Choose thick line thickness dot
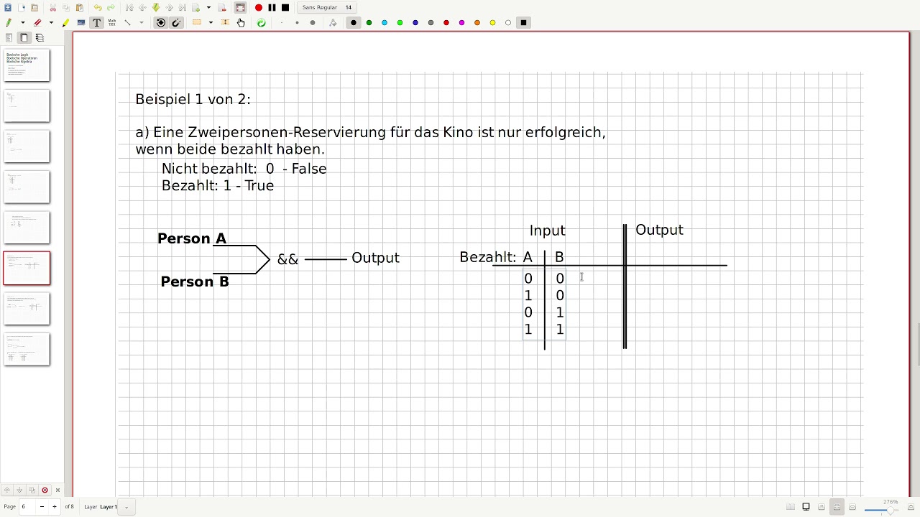The image size is (920, 517). pyautogui.click(x=313, y=23)
